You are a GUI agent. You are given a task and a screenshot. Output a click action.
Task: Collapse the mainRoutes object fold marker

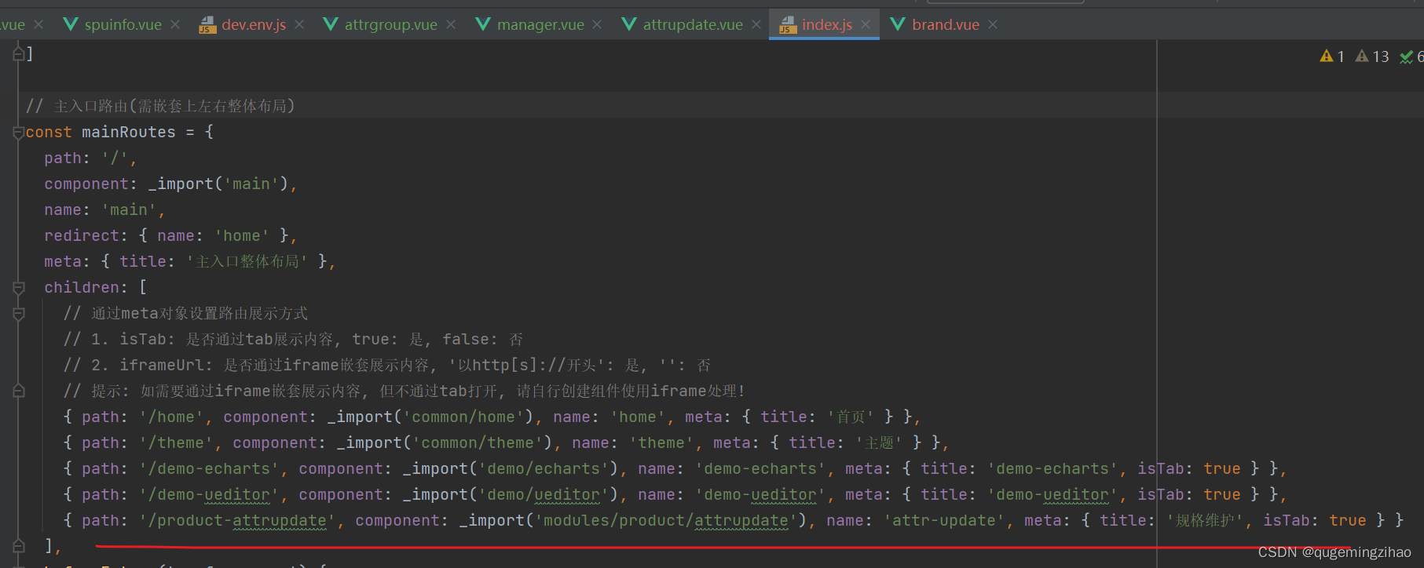pos(19,133)
